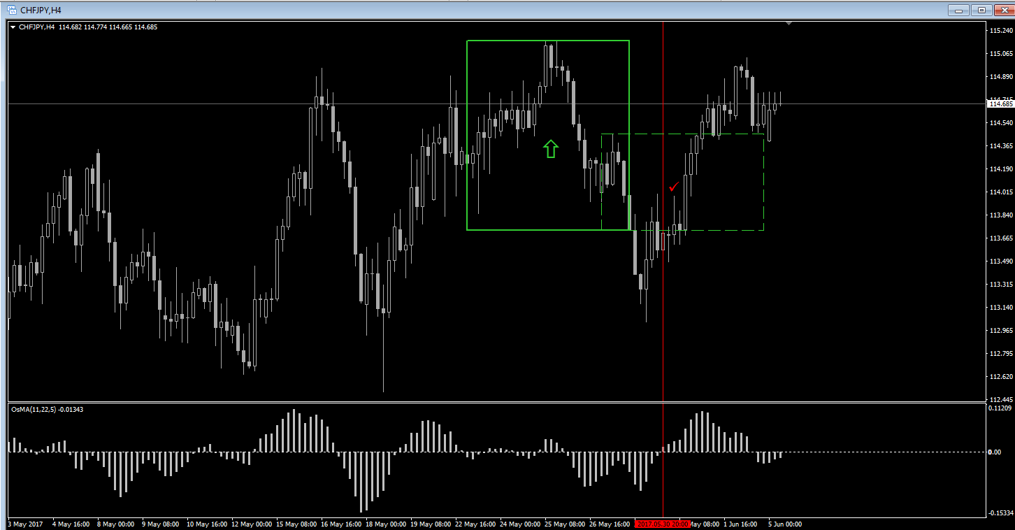Click time axis label 22 May 16:00
The height and width of the screenshot is (530, 1015).
click(x=477, y=524)
